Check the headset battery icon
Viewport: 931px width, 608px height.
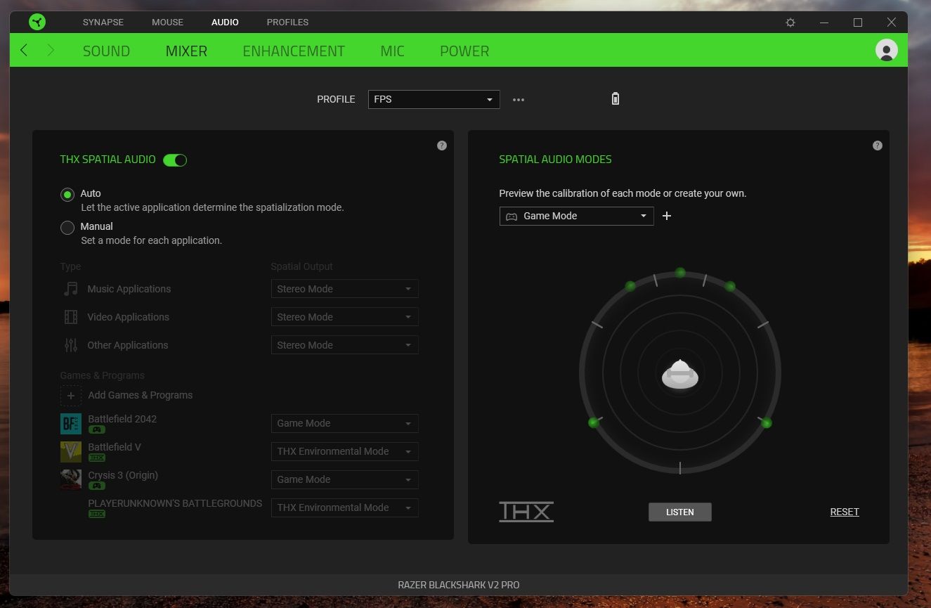tap(616, 99)
